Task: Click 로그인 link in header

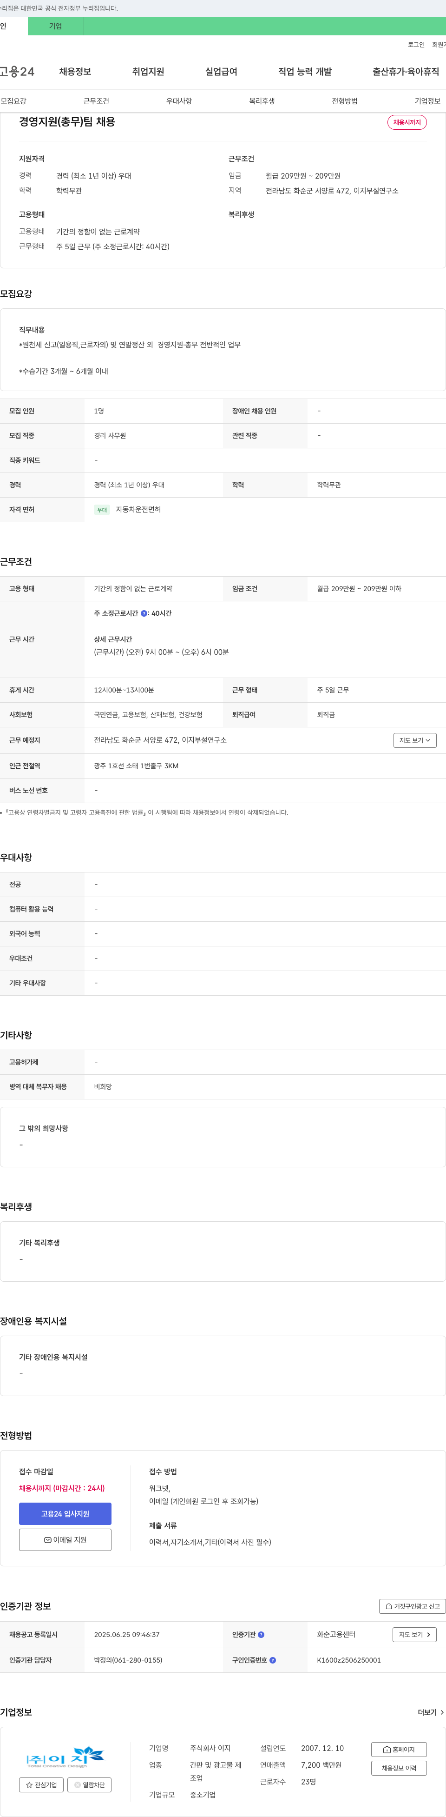Action: coord(416,45)
